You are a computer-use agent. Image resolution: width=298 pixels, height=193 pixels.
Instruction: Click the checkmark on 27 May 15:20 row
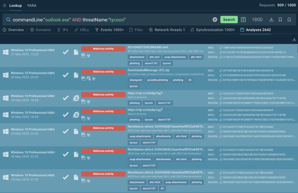tap(66, 52)
